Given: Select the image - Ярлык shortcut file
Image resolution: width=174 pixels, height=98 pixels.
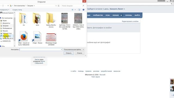Looking at the screenshot, I should pyautogui.click(x=37, y=38).
